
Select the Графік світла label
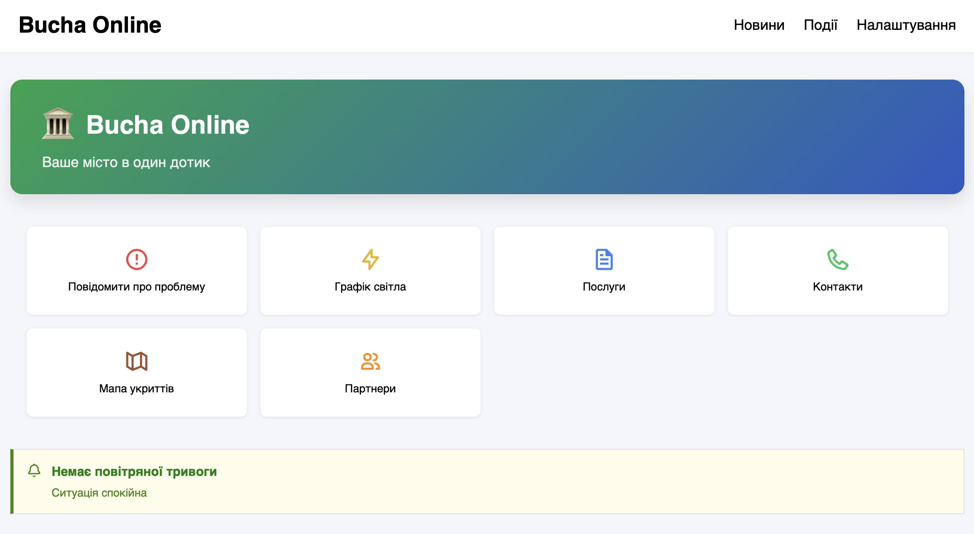tap(370, 287)
